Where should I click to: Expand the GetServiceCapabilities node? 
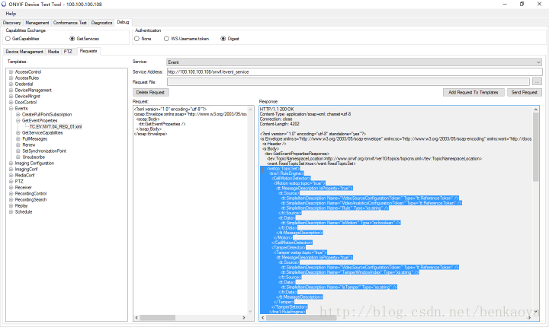[x=18, y=133]
